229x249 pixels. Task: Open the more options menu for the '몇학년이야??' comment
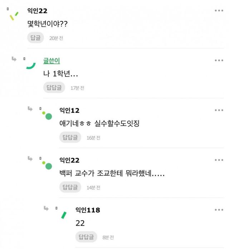[219, 11]
